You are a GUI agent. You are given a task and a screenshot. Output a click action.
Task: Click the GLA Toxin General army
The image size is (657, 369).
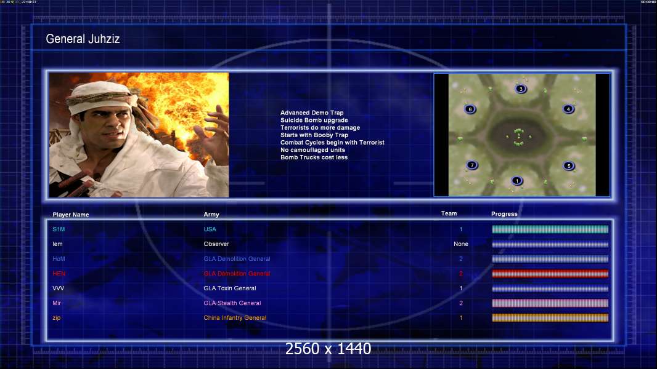[230, 288]
